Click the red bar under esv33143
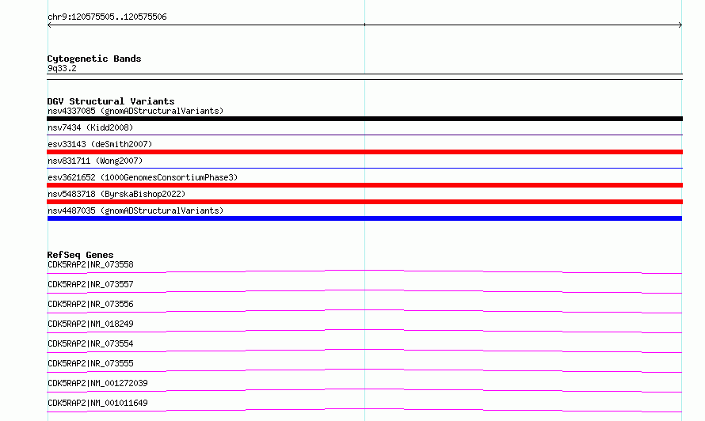The width and height of the screenshot is (705, 421). pyautogui.click(x=364, y=152)
